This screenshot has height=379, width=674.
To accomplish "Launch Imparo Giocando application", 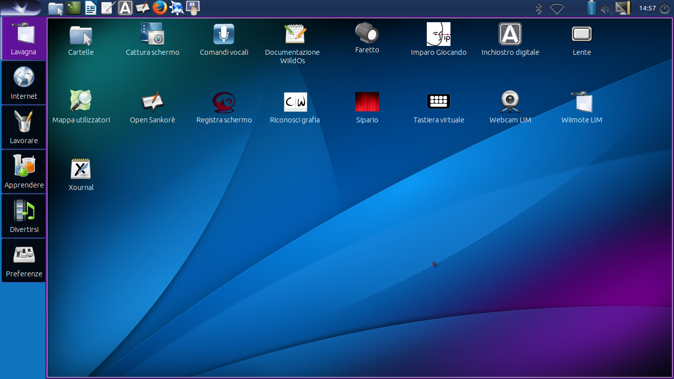I will 439,35.
